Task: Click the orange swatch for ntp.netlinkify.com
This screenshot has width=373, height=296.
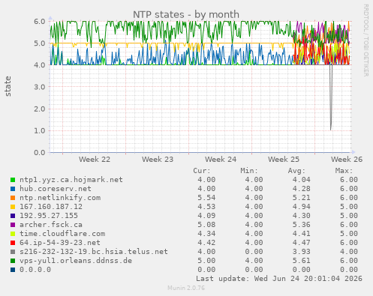Action: click(13, 198)
